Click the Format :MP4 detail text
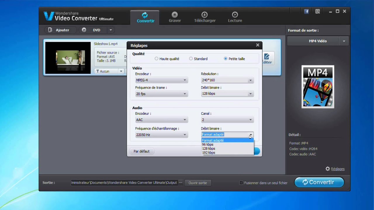 299,143
